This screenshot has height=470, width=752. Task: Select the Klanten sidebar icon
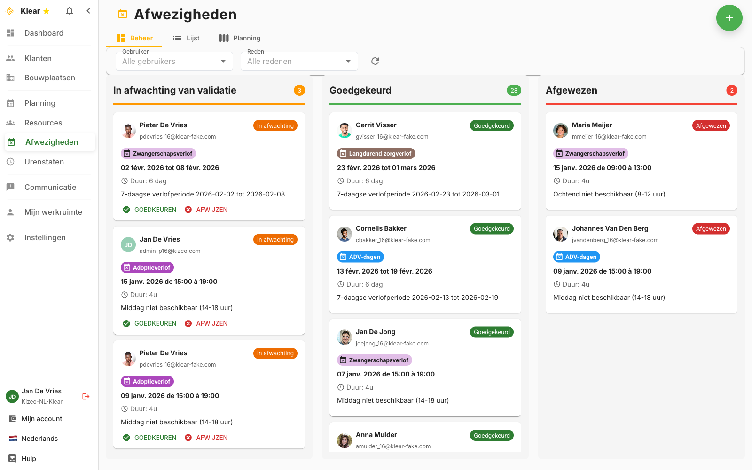pos(10,58)
